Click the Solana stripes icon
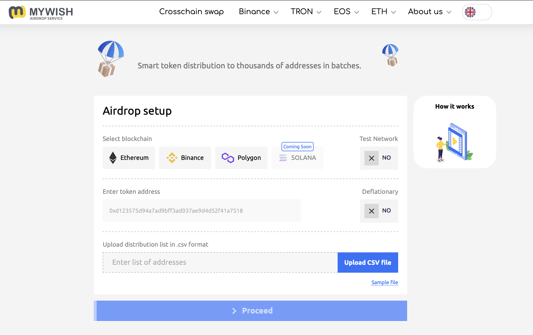Screen dimensions: 533x335 click(x=283, y=158)
